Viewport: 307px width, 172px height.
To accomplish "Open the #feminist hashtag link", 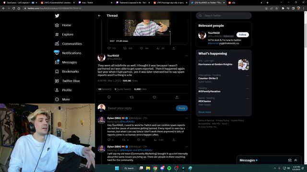I will coord(213,43).
